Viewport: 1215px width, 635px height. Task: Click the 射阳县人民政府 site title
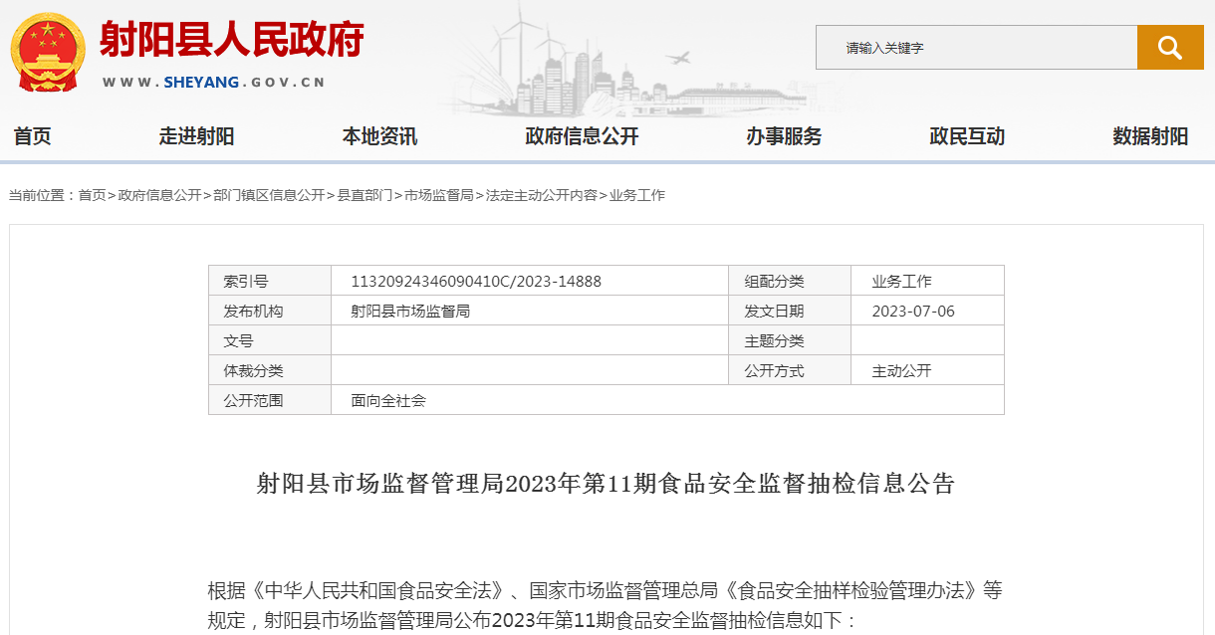pos(231,40)
